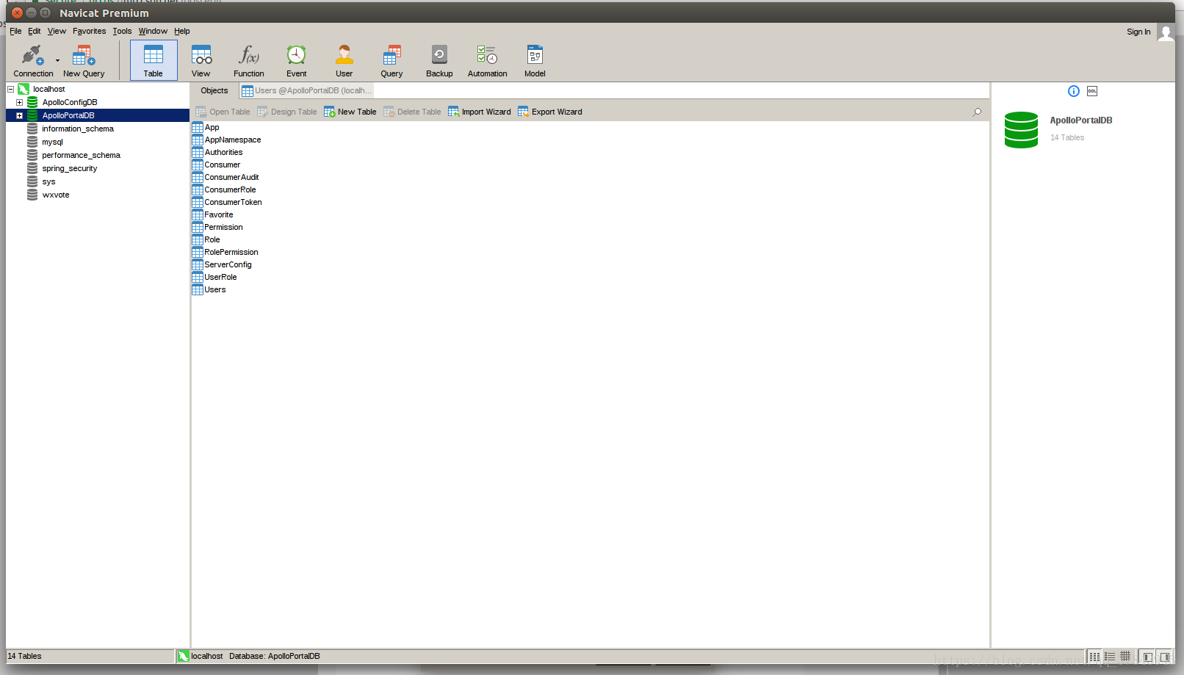Create a New Query
The image size is (1184, 675).
84,60
